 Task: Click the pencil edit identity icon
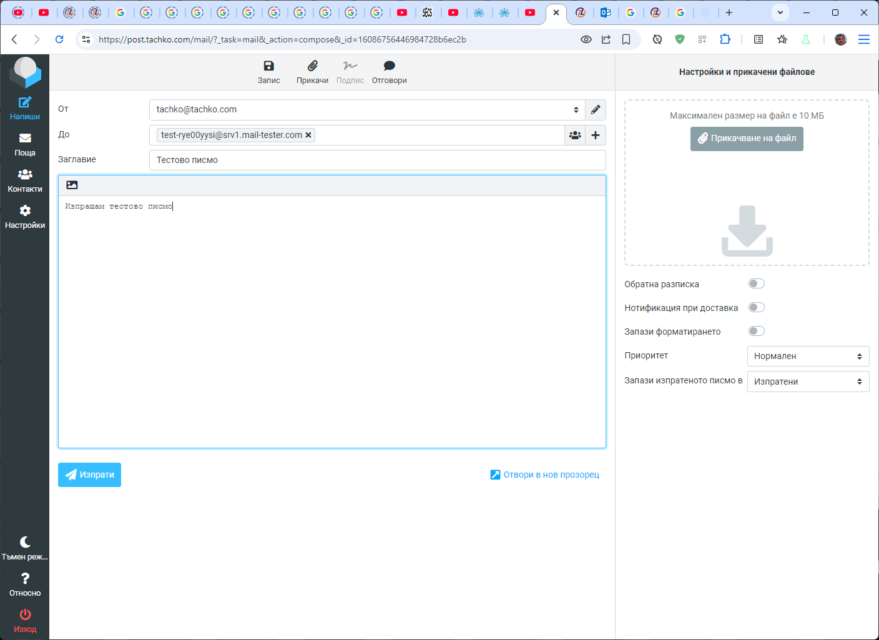click(596, 110)
